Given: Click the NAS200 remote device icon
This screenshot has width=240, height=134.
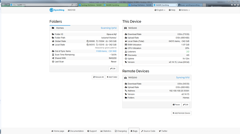Looking at the screenshot, I should pos(126,78).
